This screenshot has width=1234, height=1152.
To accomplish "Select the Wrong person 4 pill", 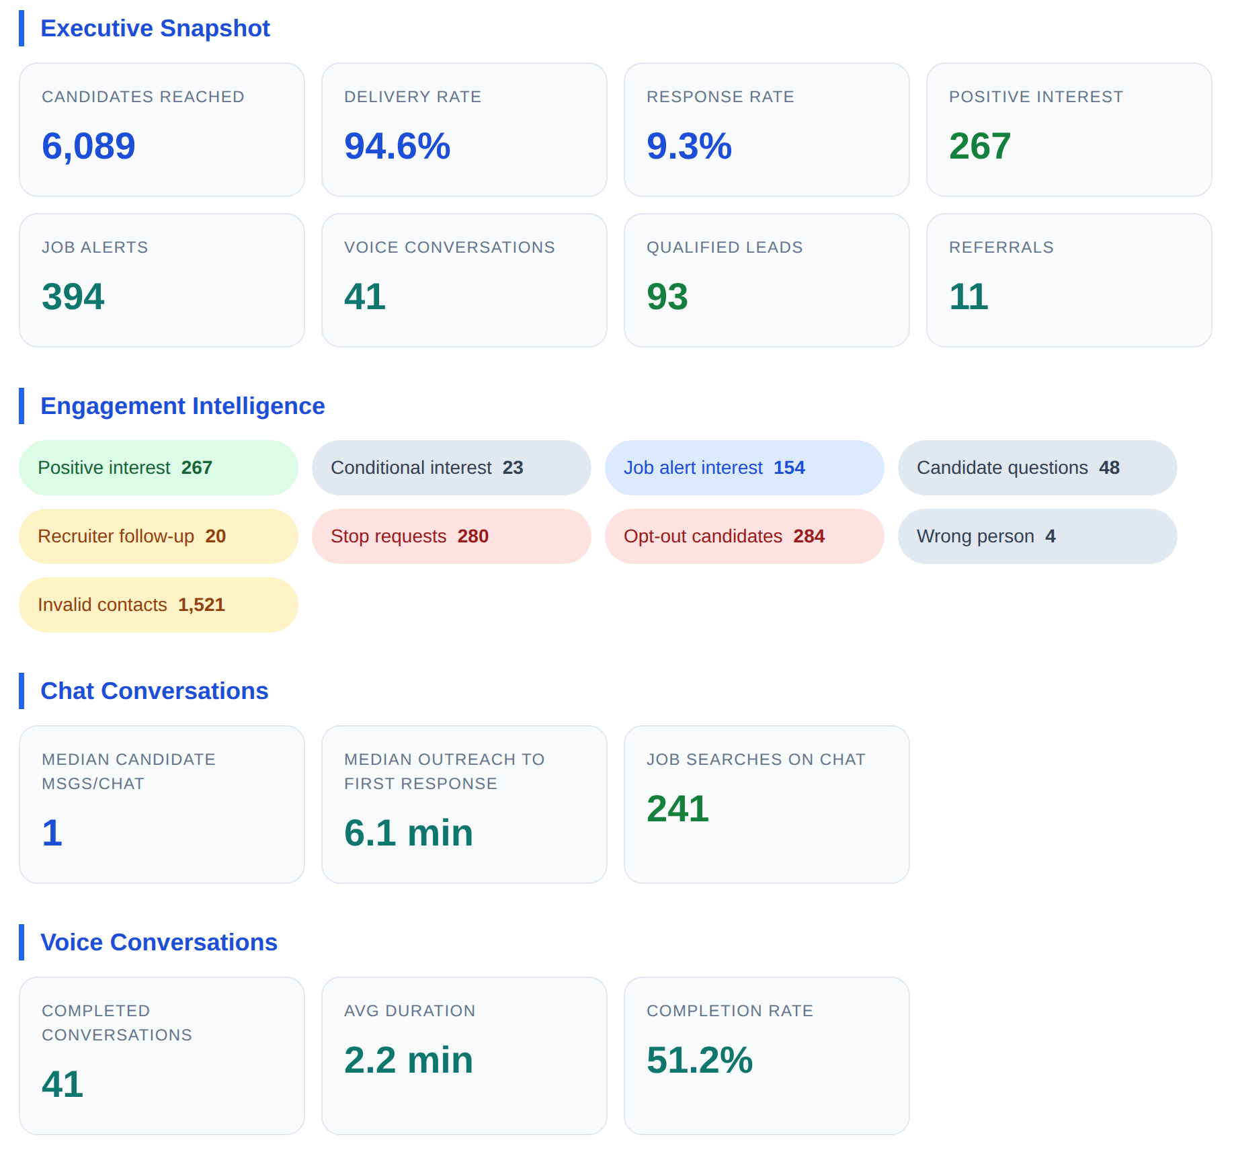I will [x=1038, y=536].
